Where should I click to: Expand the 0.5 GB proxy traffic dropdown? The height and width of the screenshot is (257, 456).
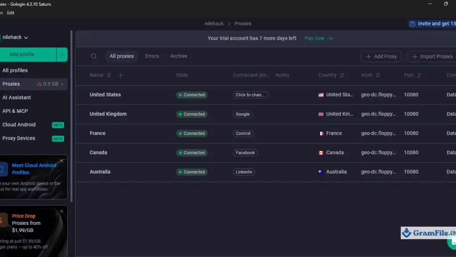(62, 84)
